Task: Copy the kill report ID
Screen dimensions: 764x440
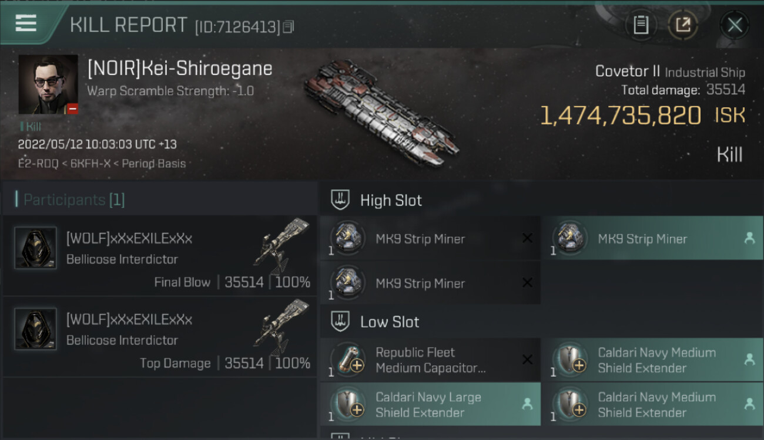Action: click(x=289, y=27)
